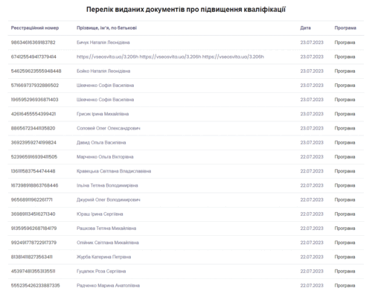
Task: Select the name Журба Катерина Петрівна
Action: [x=103, y=257]
